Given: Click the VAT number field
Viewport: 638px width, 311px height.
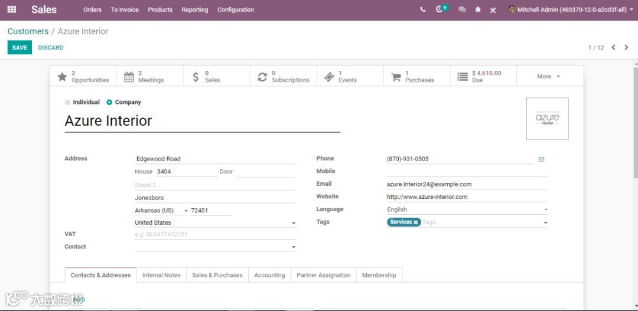Looking at the screenshot, I should click(x=215, y=234).
